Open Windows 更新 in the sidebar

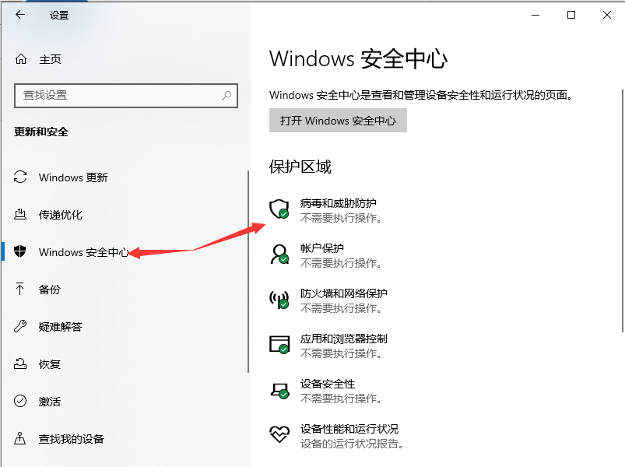point(73,177)
